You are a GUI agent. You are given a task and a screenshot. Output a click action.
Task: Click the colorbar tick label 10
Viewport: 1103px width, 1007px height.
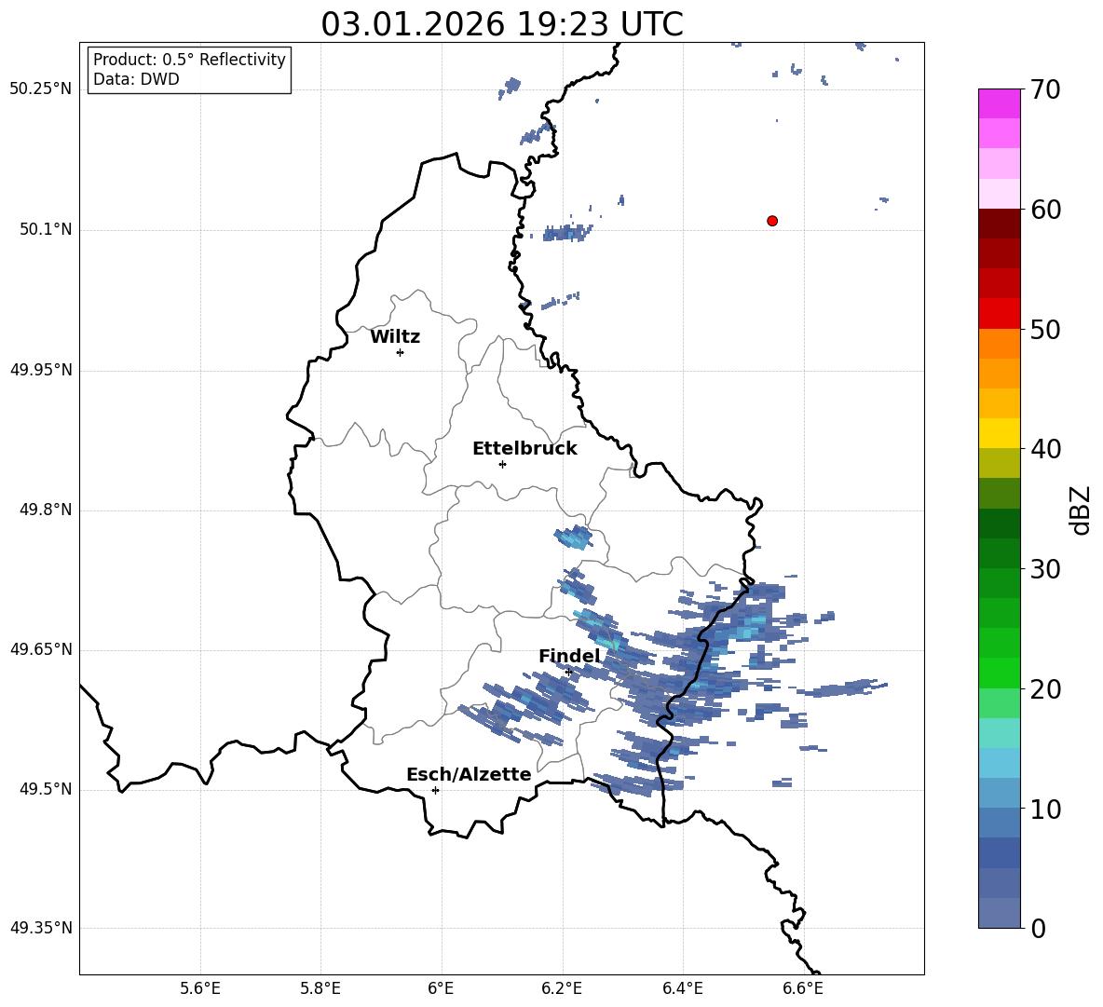point(1045,810)
